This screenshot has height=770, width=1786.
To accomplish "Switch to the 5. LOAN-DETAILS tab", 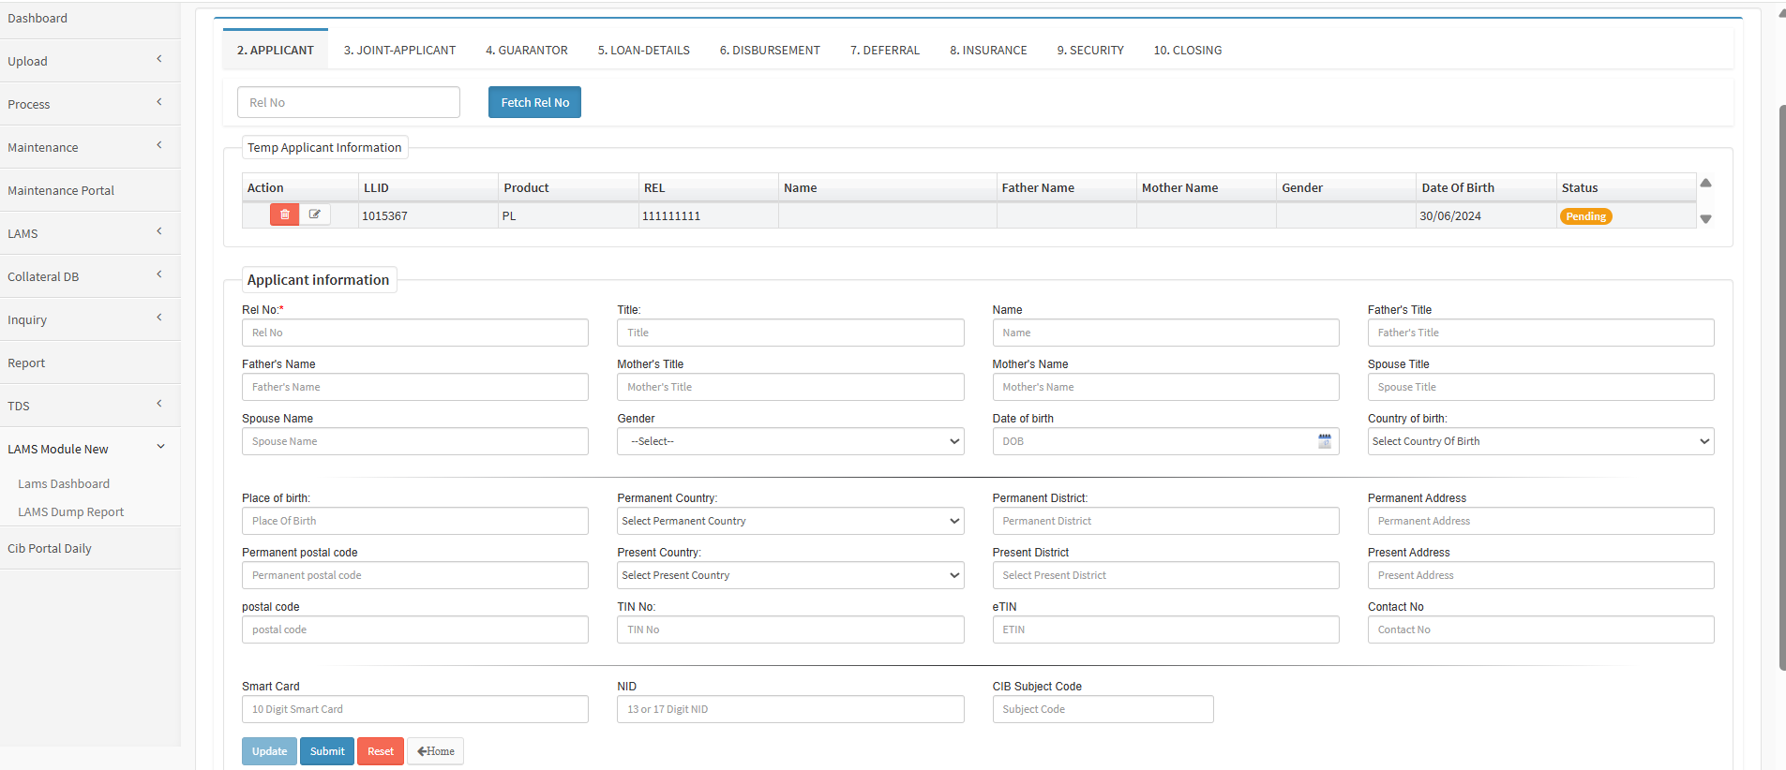I will pos(643,51).
